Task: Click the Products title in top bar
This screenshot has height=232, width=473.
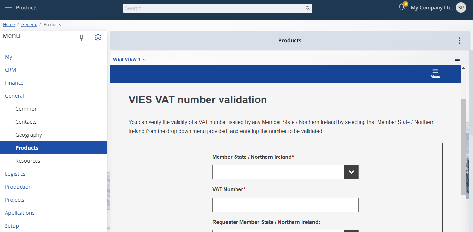Action: (x=27, y=7)
